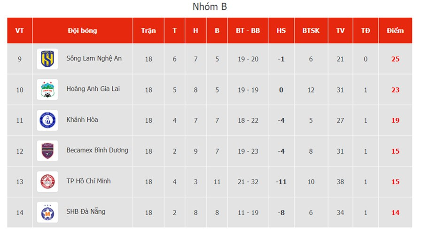Screen dimensions: 423x233
Task: Open the Becamex Bình Dương team link
Action: [97, 150]
